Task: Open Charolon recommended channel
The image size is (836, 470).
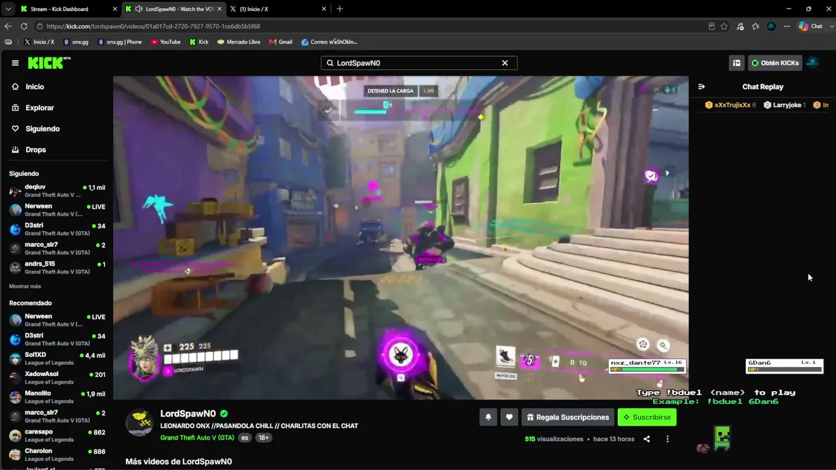Action: click(x=57, y=455)
